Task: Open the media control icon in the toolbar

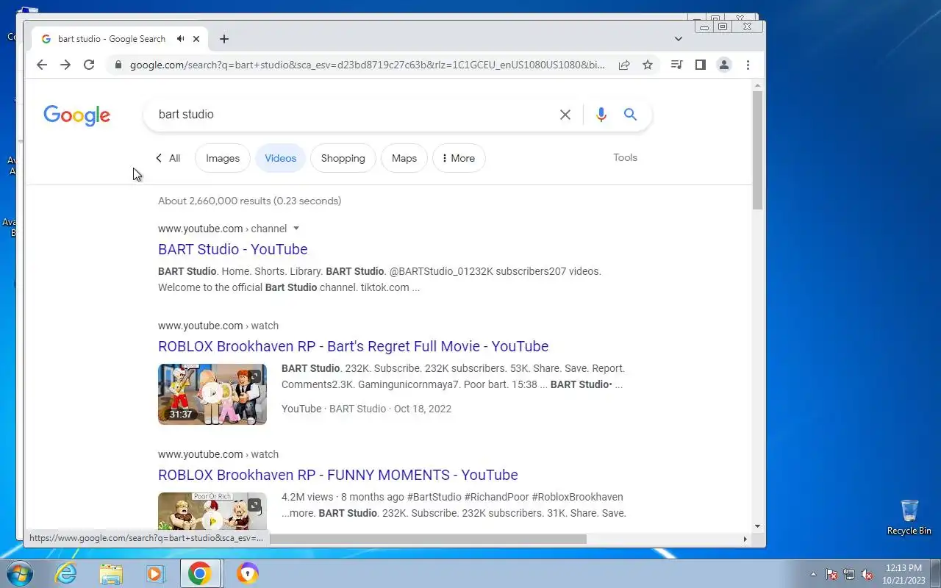Action: point(676,65)
